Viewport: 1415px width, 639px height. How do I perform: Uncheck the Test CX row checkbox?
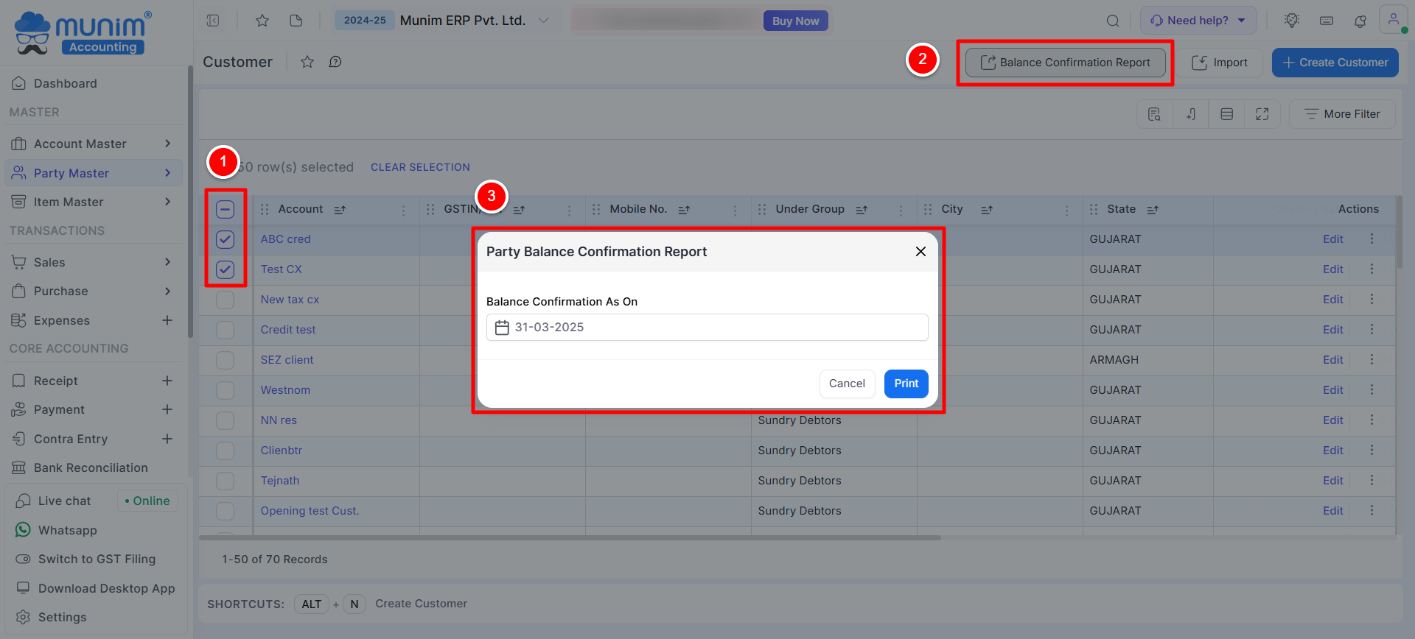tap(226, 269)
